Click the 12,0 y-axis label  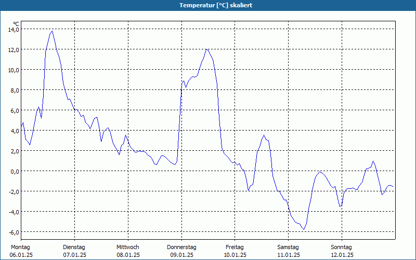point(14,50)
